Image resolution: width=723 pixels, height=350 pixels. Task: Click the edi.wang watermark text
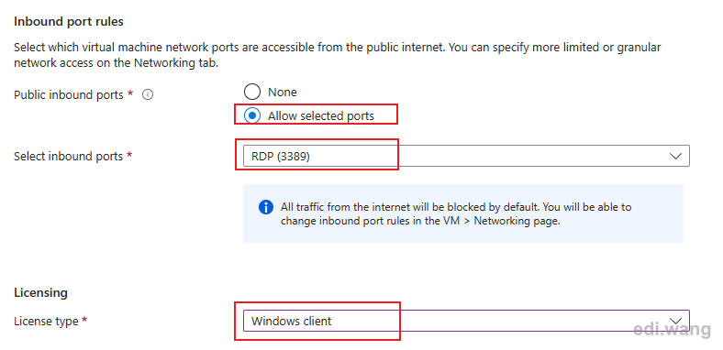coord(672,329)
